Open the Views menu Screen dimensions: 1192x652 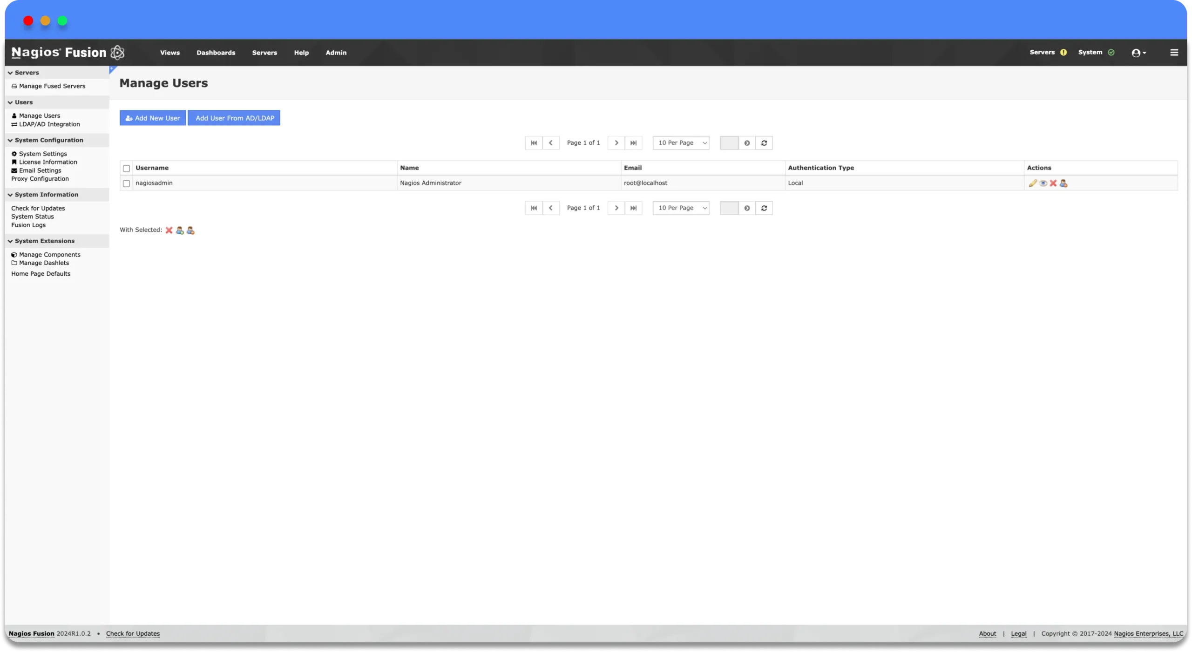click(169, 52)
